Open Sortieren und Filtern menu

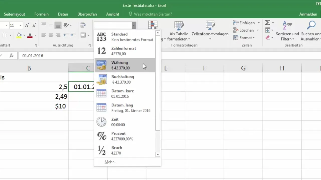point(287,31)
